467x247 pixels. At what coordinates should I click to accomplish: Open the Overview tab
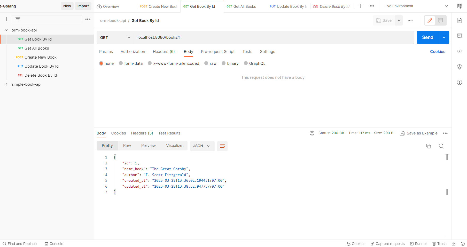click(108, 6)
